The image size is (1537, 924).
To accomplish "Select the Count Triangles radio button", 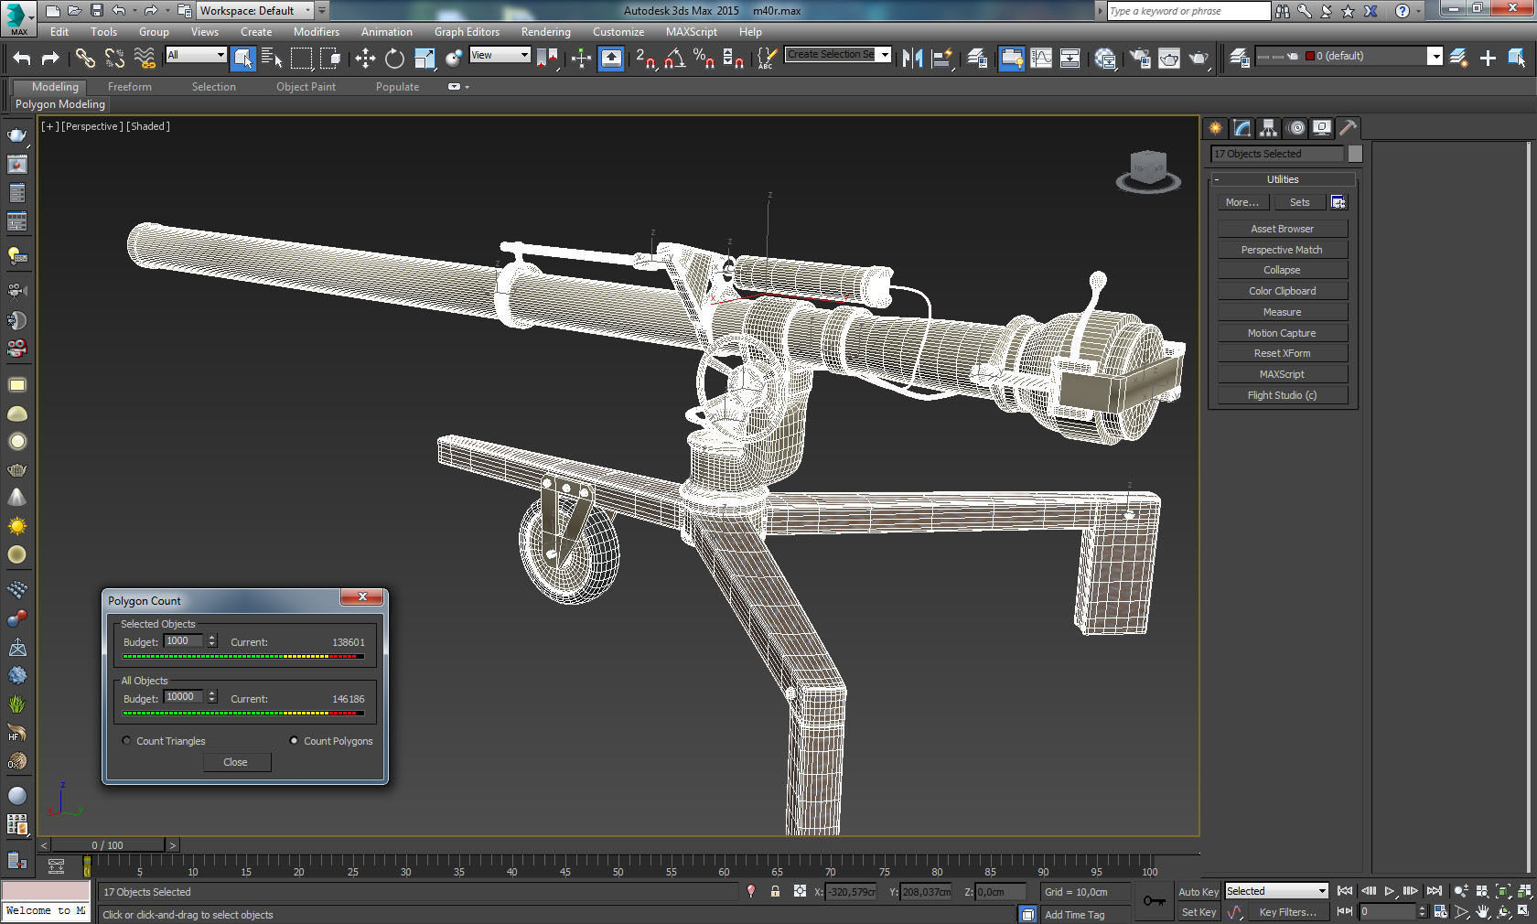I will 126,741.
